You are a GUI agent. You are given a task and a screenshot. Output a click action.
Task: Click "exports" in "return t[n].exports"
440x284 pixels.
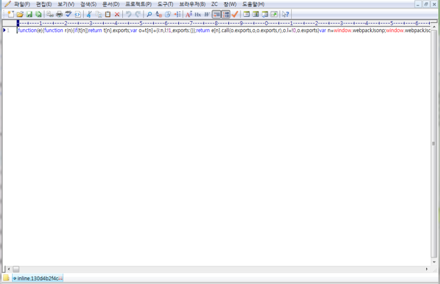pyautogui.click(x=121, y=30)
